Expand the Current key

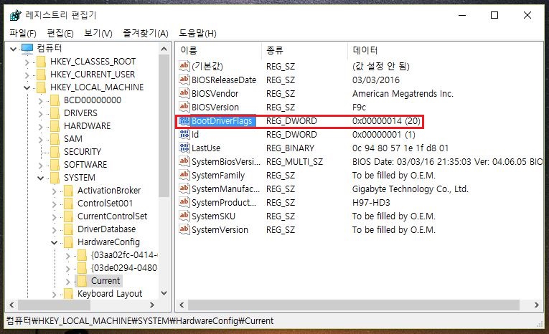68,282
